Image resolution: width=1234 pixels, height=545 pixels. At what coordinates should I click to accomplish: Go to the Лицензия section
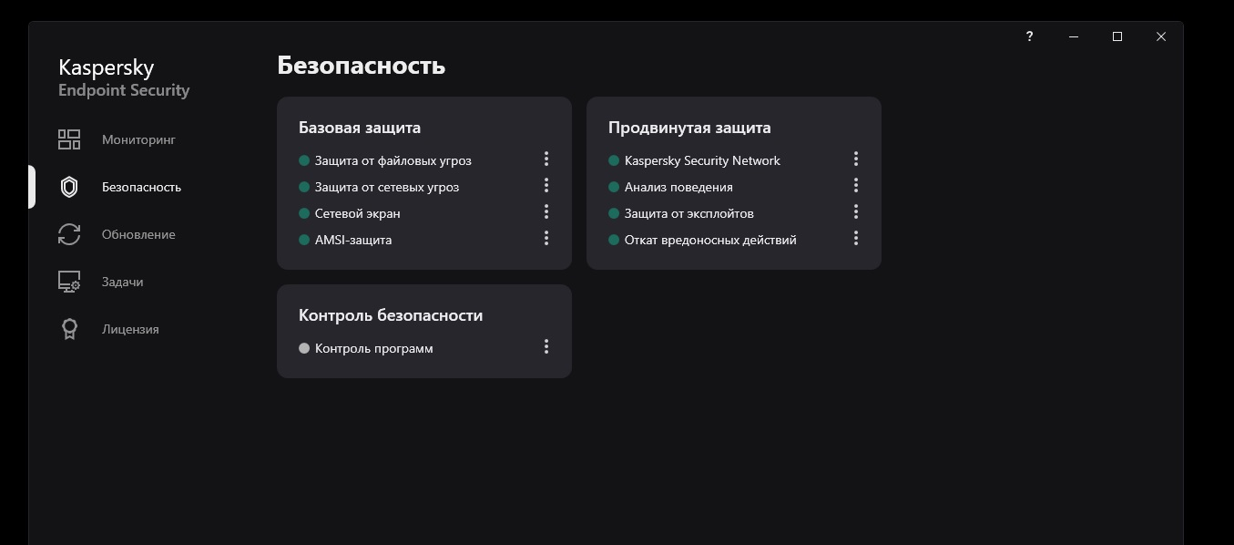coord(130,329)
